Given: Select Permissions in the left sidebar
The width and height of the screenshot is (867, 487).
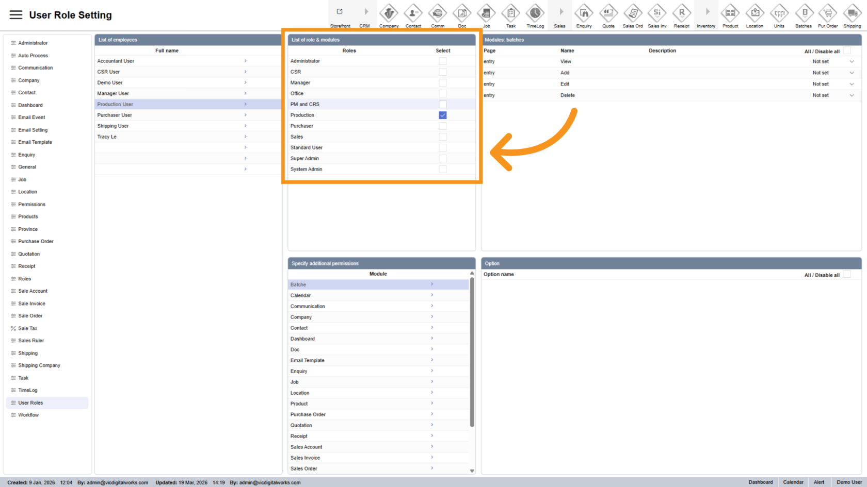Looking at the screenshot, I should (32, 205).
